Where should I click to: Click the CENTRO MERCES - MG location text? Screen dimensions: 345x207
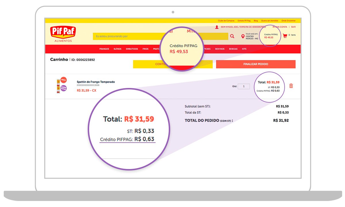click(x=252, y=37)
